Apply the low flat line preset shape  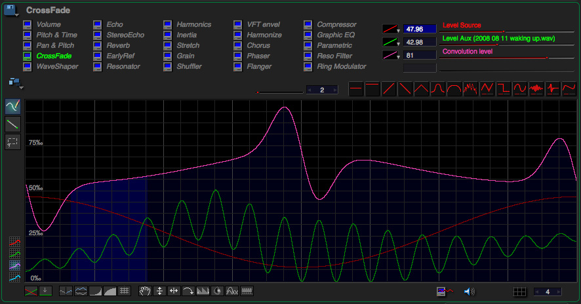click(x=355, y=89)
